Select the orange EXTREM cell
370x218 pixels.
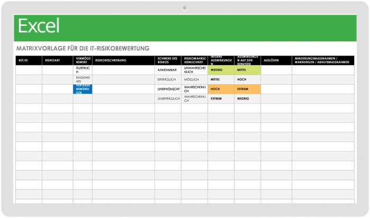(247, 89)
